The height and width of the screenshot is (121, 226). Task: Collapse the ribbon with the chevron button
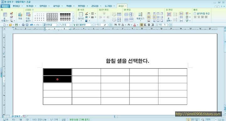[217, 7]
